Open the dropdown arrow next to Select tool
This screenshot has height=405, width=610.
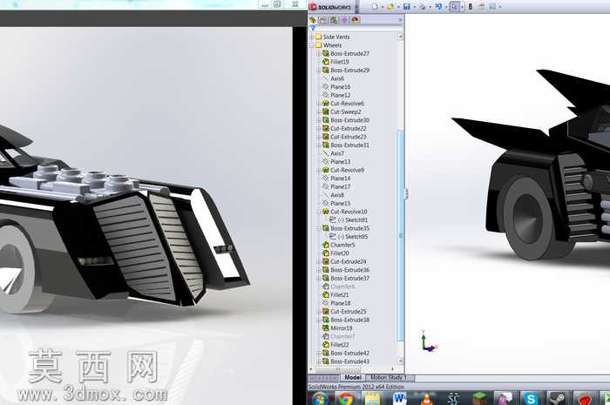(462, 7)
